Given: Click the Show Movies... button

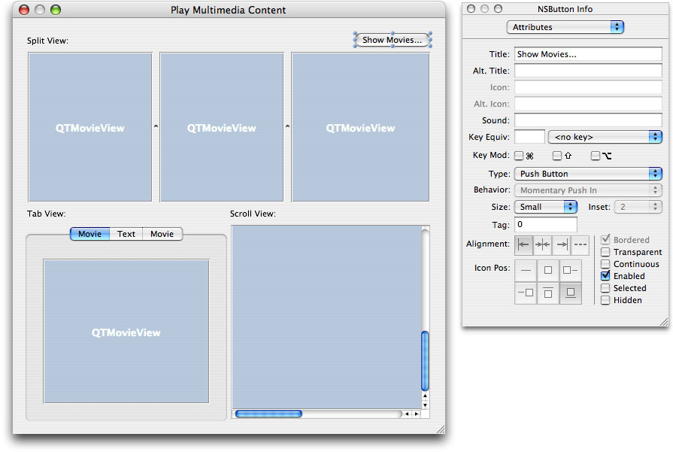Looking at the screenshot, I should tap(393, 40).
